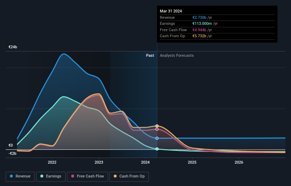Toggle the Revenue legend button
291x186 pixels.
tap(20, 176)
